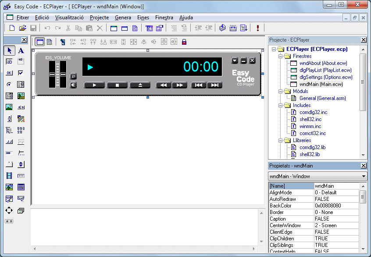Click the properties list scrollbar down arrow
The width and height of the screenshot is (371, 257).
[x=363, y=249]
